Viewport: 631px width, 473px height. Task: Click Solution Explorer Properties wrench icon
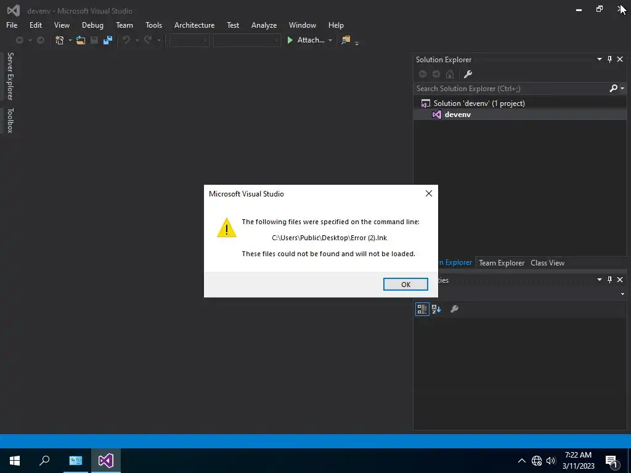point(468,74)
